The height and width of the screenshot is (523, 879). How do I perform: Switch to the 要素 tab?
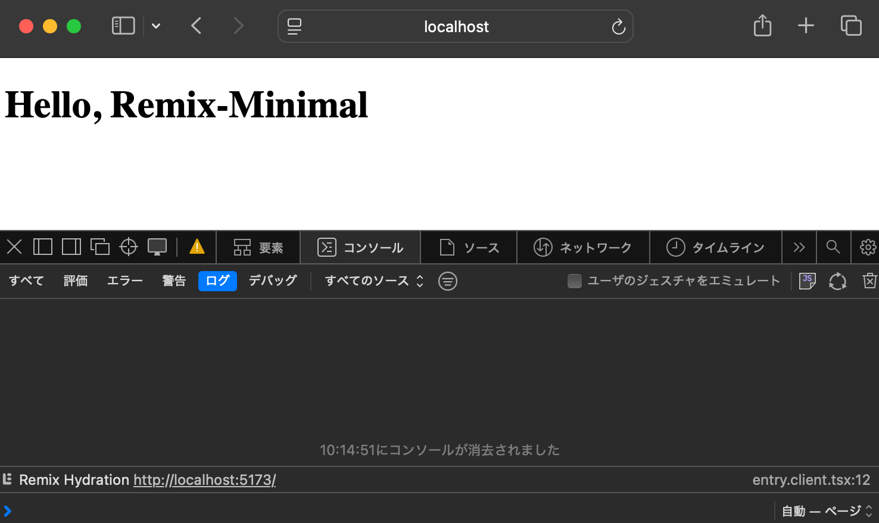click(x=258, y=247)
